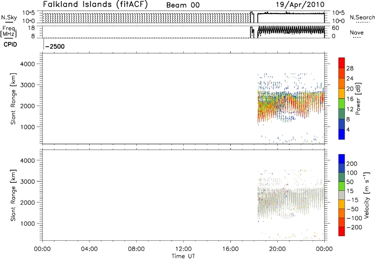Click the 'N.Sky' legend label

[x=9, y=17]
